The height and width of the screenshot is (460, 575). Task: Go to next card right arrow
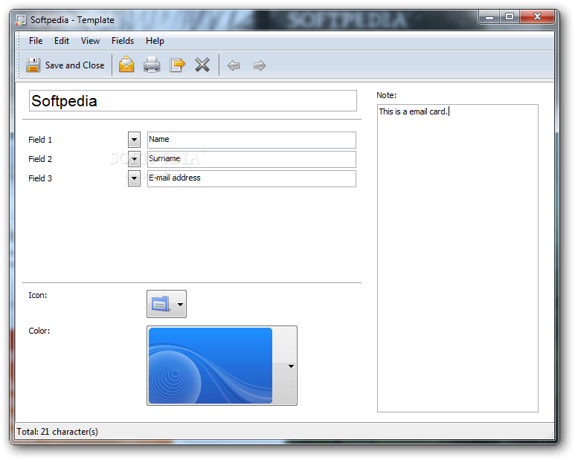pyautogui.click(x=260, y=65)
